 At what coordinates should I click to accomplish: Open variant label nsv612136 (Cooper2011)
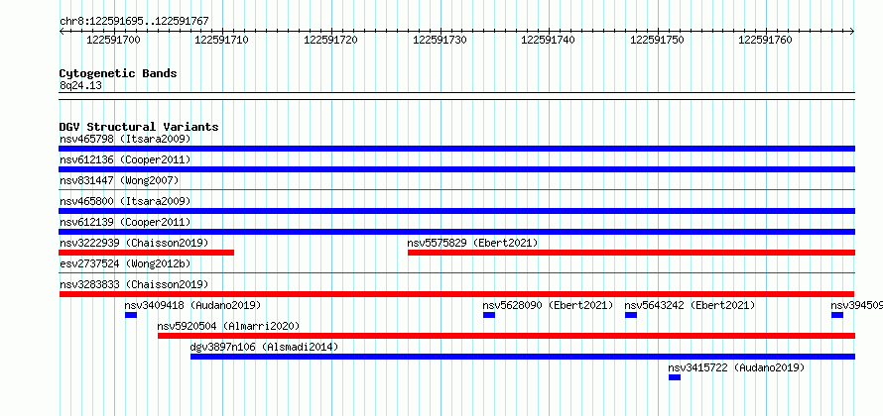coord(125,159)
